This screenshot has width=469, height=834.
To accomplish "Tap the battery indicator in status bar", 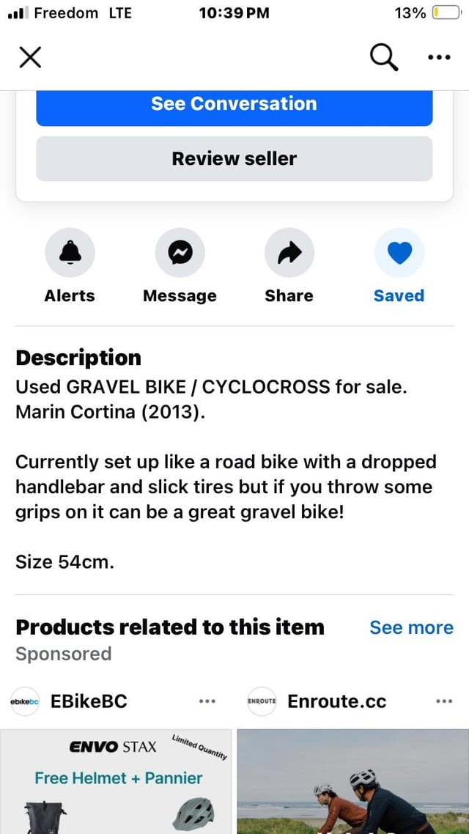I will tap(443, 13).
